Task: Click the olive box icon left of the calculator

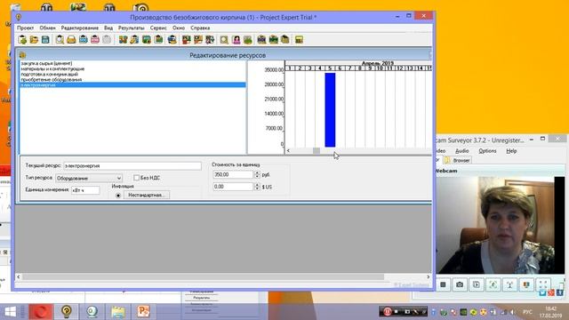Action: [x=284, y=39]
